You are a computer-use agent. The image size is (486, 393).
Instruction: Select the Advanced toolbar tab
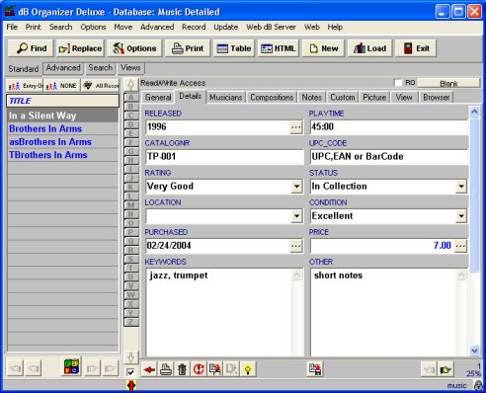63,68
